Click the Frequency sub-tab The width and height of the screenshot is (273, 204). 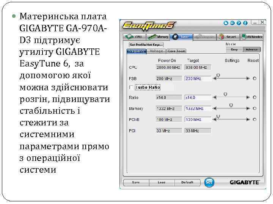[136, 51]
